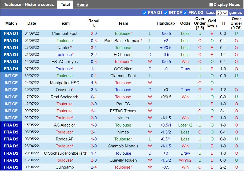Toggle the Display Notes checkbox

coord(211,5)
